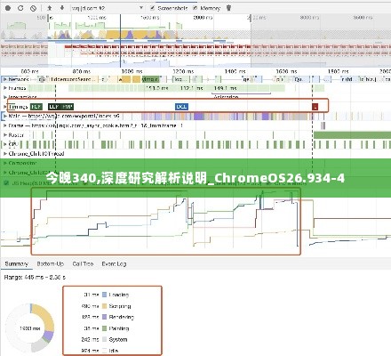Click the System legend color swatch
Viewport: 391px width, 356px height.
pos(104,339)
